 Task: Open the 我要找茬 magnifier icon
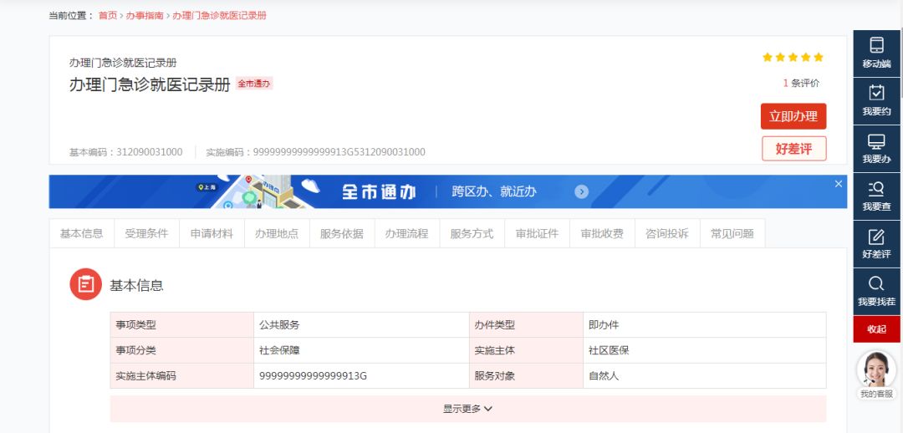(876, 292)
